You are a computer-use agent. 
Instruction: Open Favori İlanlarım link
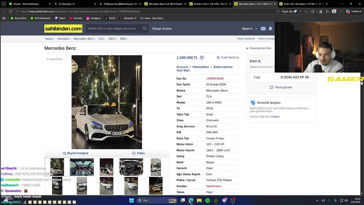[246, 39]
